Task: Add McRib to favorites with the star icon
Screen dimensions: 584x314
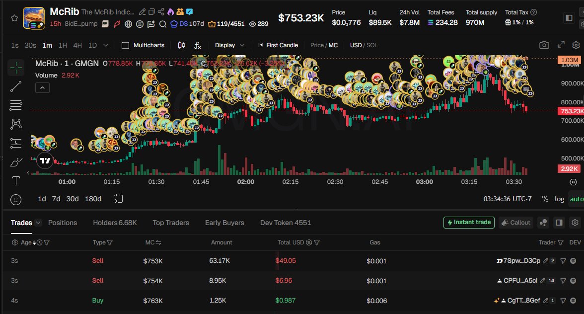Action: tap(14, 18)
